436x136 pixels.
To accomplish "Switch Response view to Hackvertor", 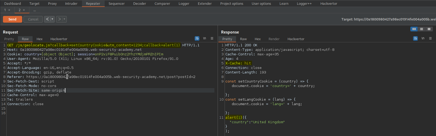I will [296, 39].
